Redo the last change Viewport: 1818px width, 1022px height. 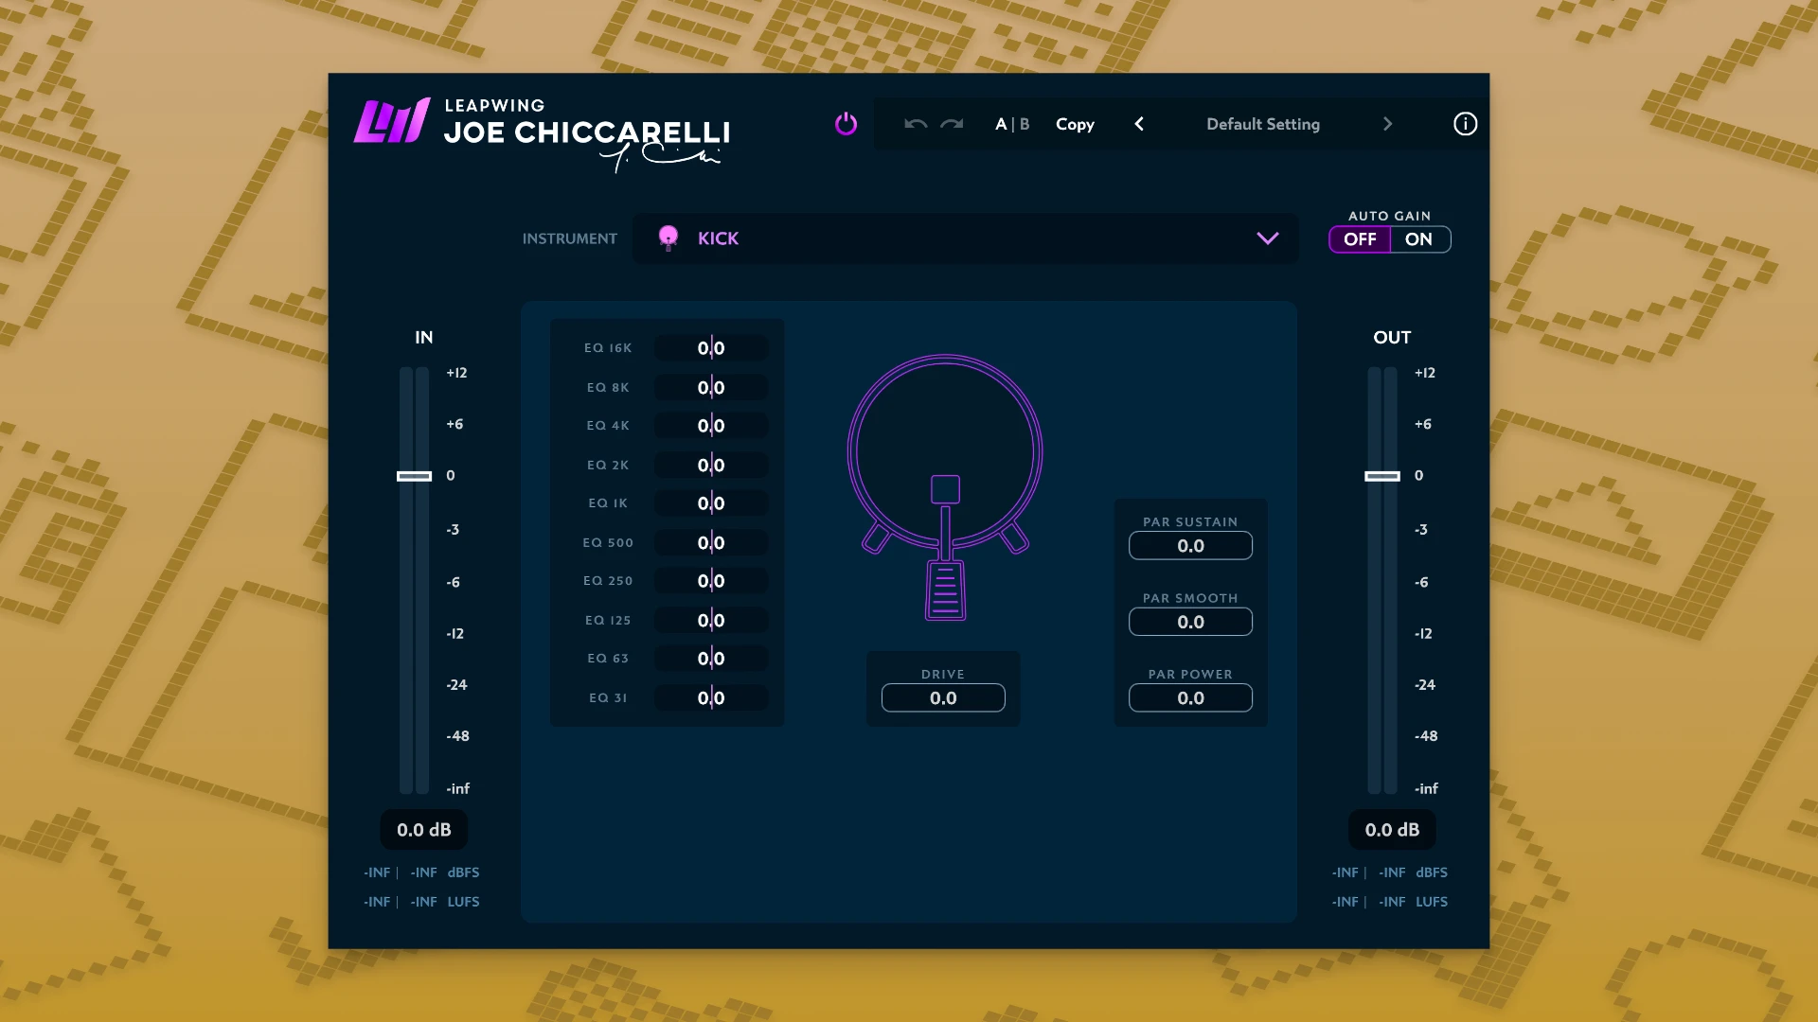click(952, 124)
